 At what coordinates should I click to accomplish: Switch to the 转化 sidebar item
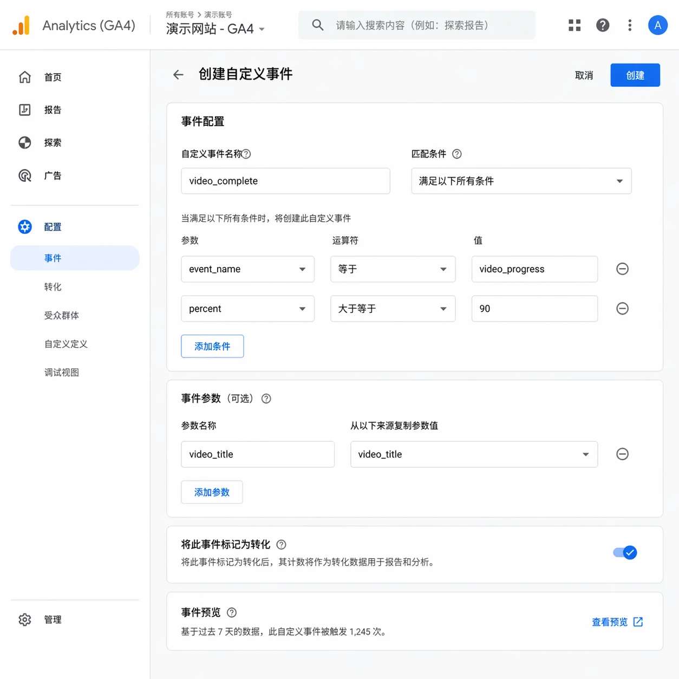[x=53, y=286]
